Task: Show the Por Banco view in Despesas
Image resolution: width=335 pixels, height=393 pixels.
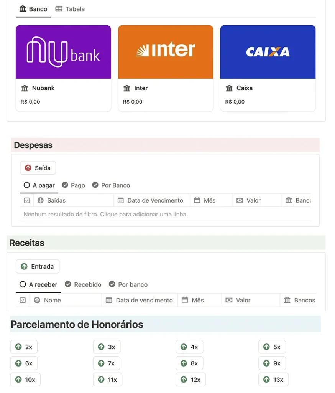Action: (111, 185)
